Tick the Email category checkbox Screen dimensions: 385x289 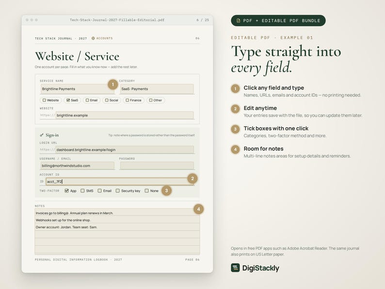click(87, 100)
